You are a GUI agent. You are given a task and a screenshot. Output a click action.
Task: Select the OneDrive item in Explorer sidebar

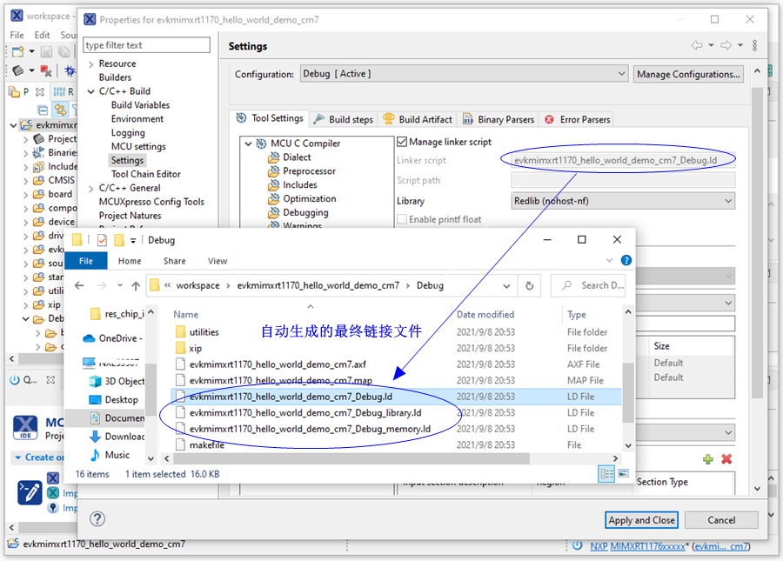(x=113, y=338)
